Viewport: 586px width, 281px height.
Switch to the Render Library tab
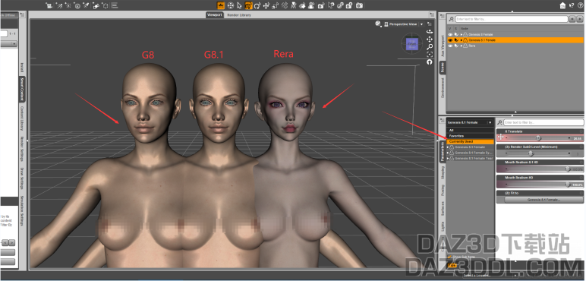239,15
